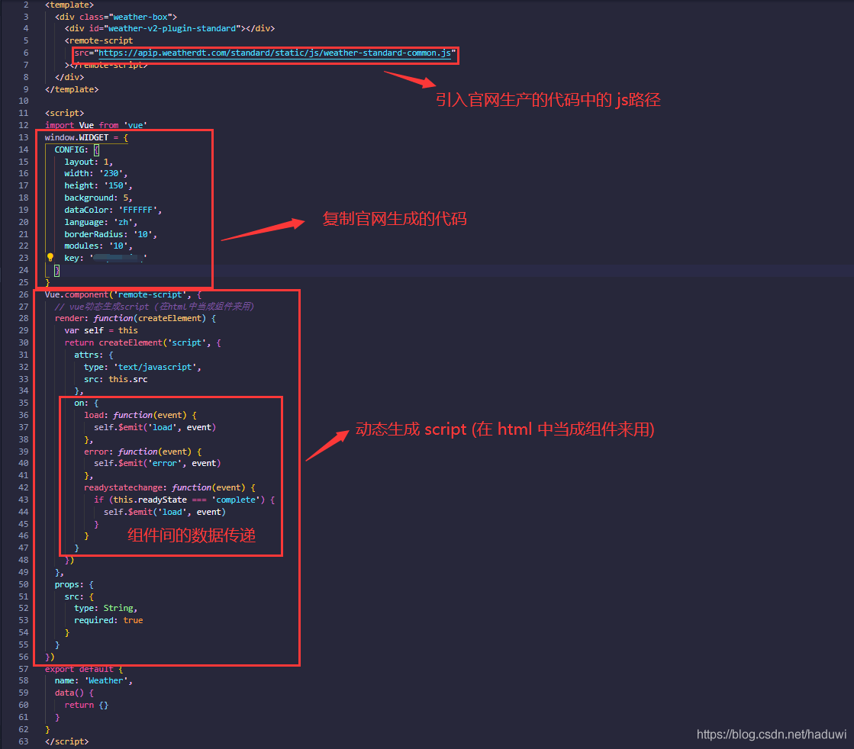The height and width of the screenshot is (749, 854).
Task: Click line number 57 in the gutter
Action: pos(24,669)
